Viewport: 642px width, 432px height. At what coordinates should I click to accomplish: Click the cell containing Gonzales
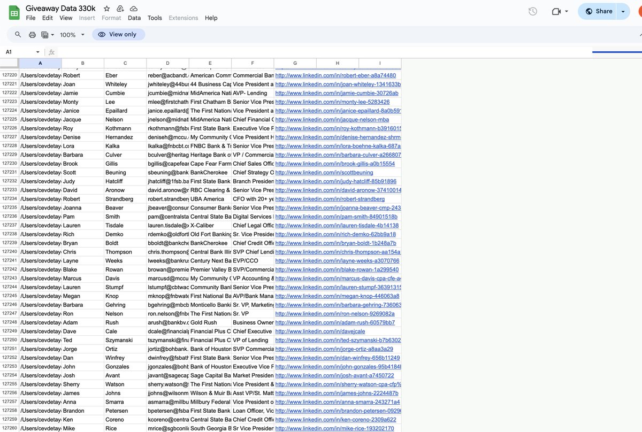(125, 367)
